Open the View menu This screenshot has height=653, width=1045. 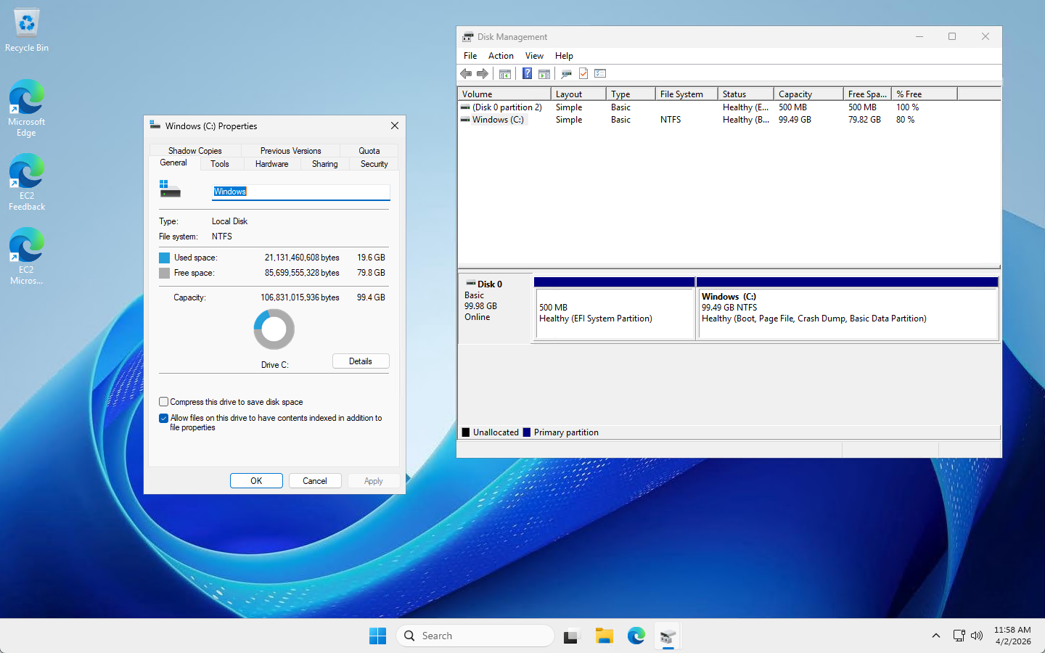pos(534,56)
